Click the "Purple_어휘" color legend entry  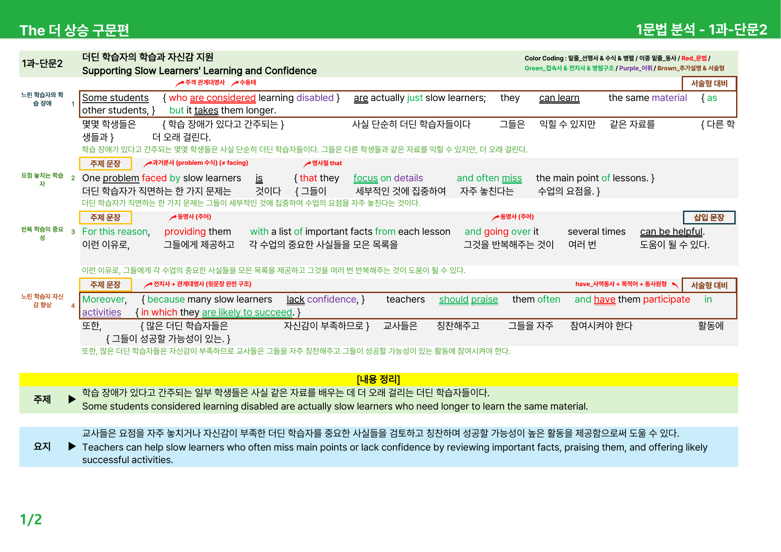[636, 68]
